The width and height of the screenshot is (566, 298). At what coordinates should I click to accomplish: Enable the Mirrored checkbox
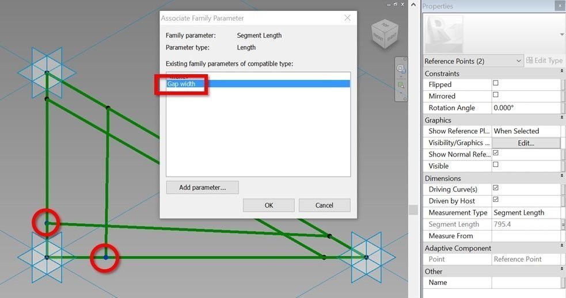[496, 95]
